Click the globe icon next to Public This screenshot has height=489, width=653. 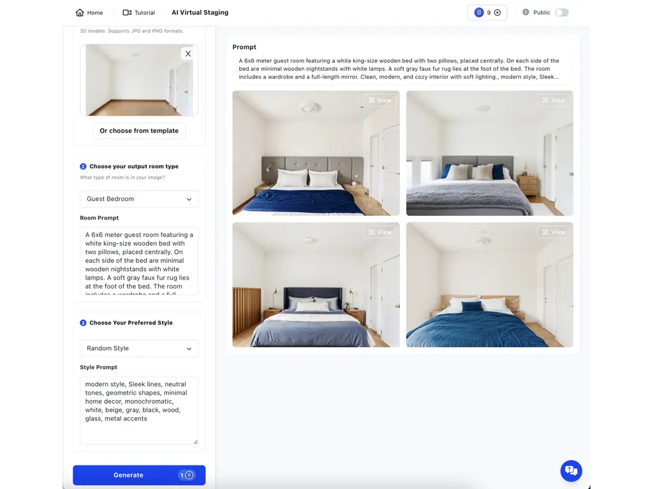click(526, 13)
